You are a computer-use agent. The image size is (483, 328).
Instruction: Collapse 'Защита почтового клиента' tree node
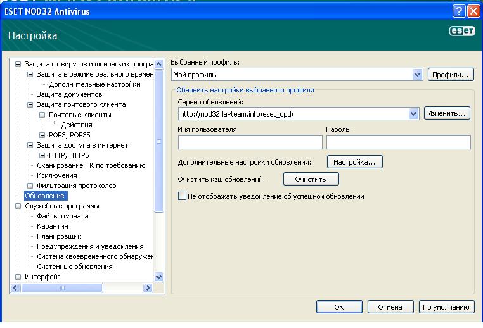coord(30,104)
